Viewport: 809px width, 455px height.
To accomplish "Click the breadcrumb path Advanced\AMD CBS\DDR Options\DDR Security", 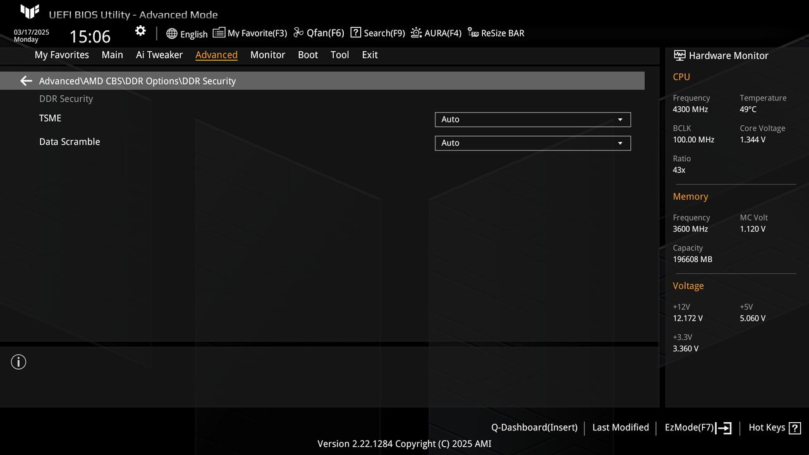I will pos(138,81).
